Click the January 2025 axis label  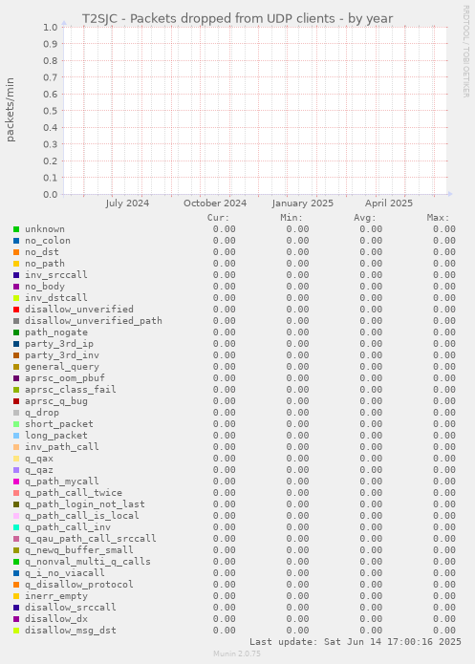pos(303,203)
